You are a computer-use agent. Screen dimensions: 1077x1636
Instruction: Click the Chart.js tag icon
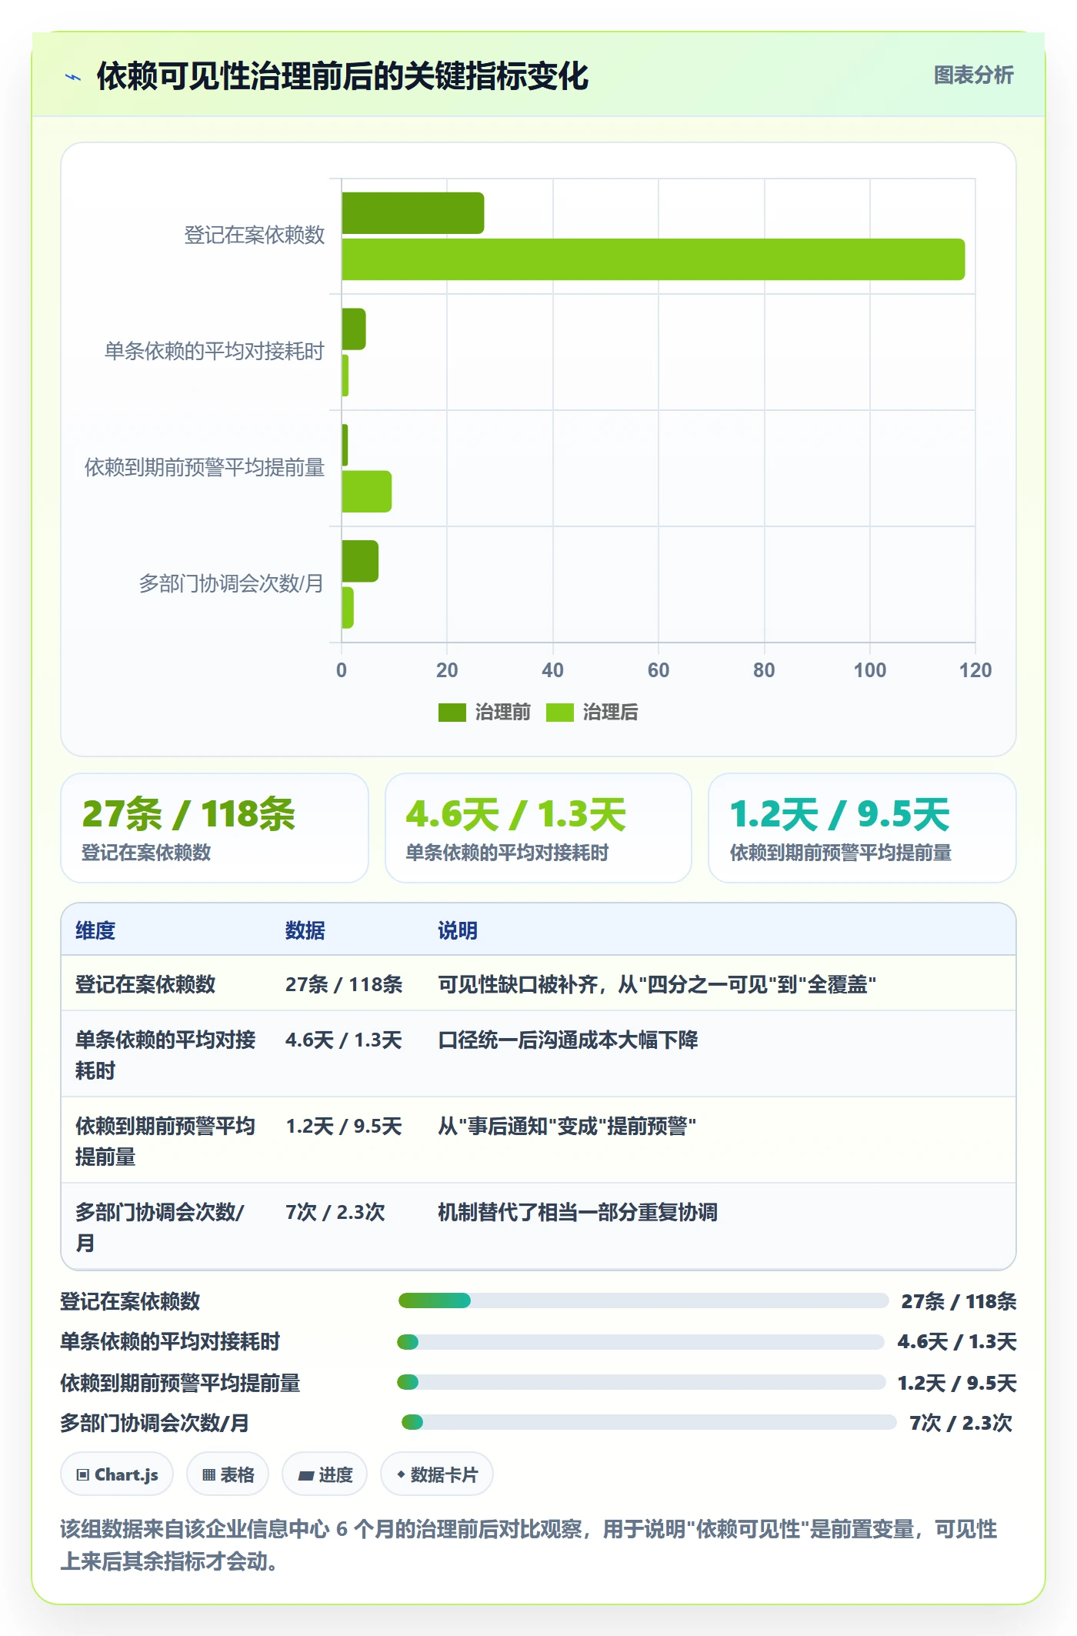[83, 1475]
